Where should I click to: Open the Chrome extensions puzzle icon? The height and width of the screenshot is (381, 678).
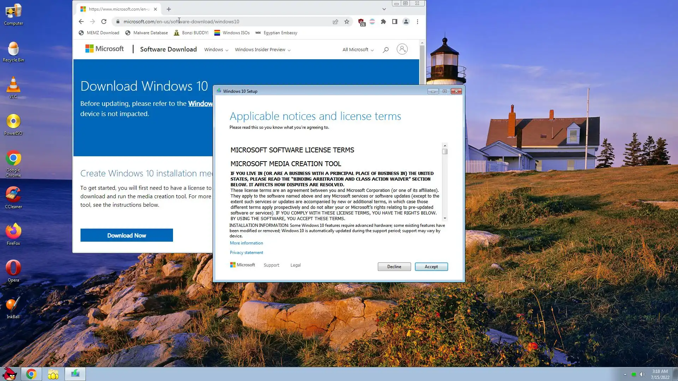(x=383, y=22)
